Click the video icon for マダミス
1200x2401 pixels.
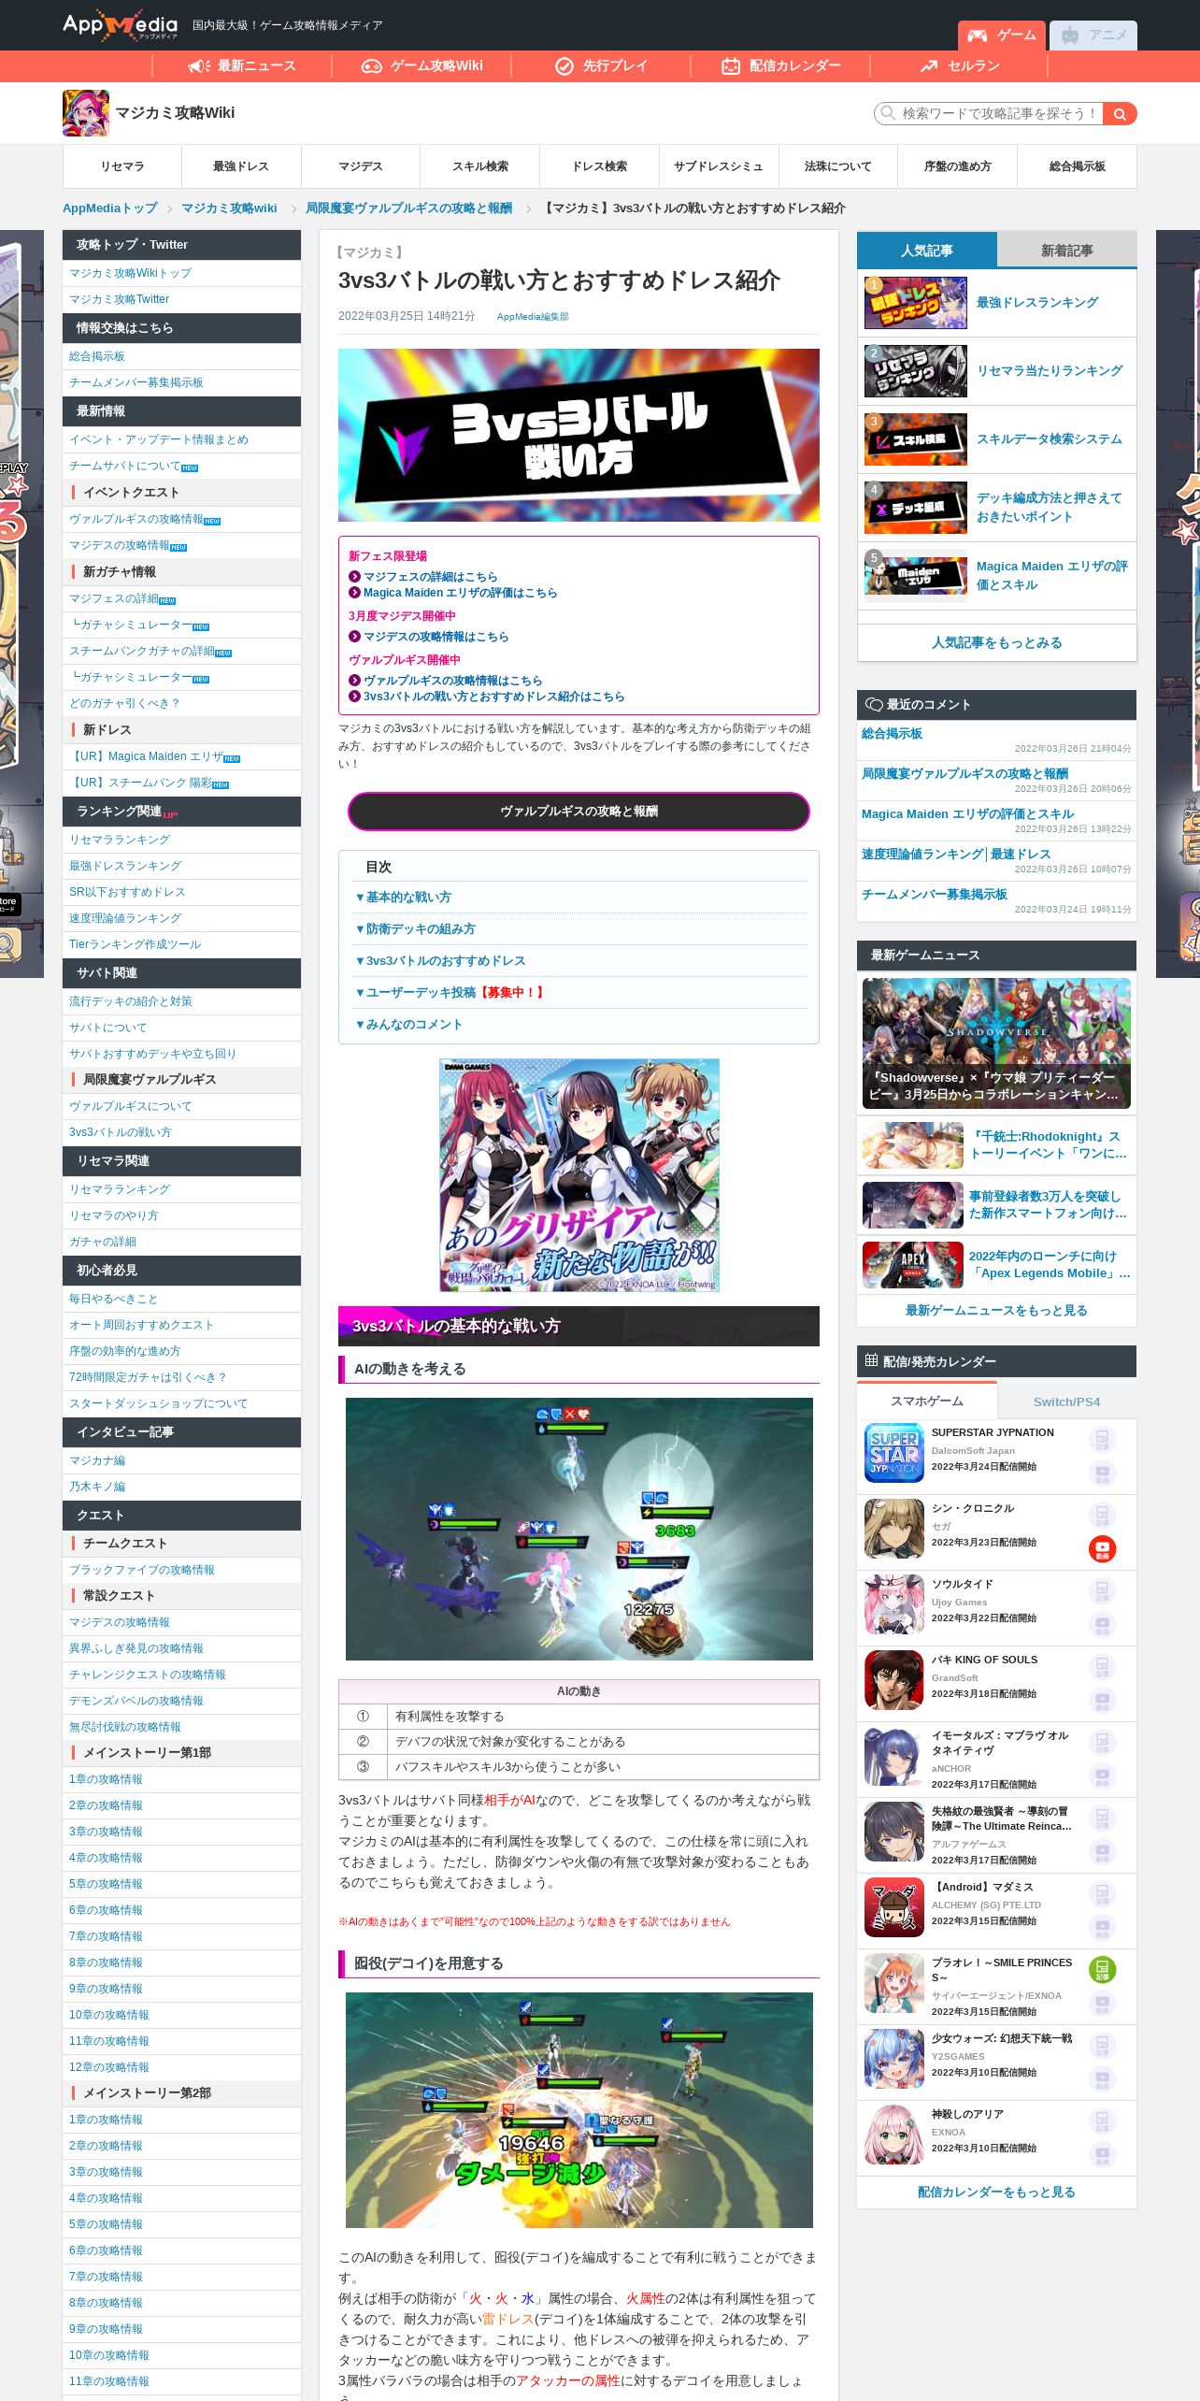(1102, 1928)
